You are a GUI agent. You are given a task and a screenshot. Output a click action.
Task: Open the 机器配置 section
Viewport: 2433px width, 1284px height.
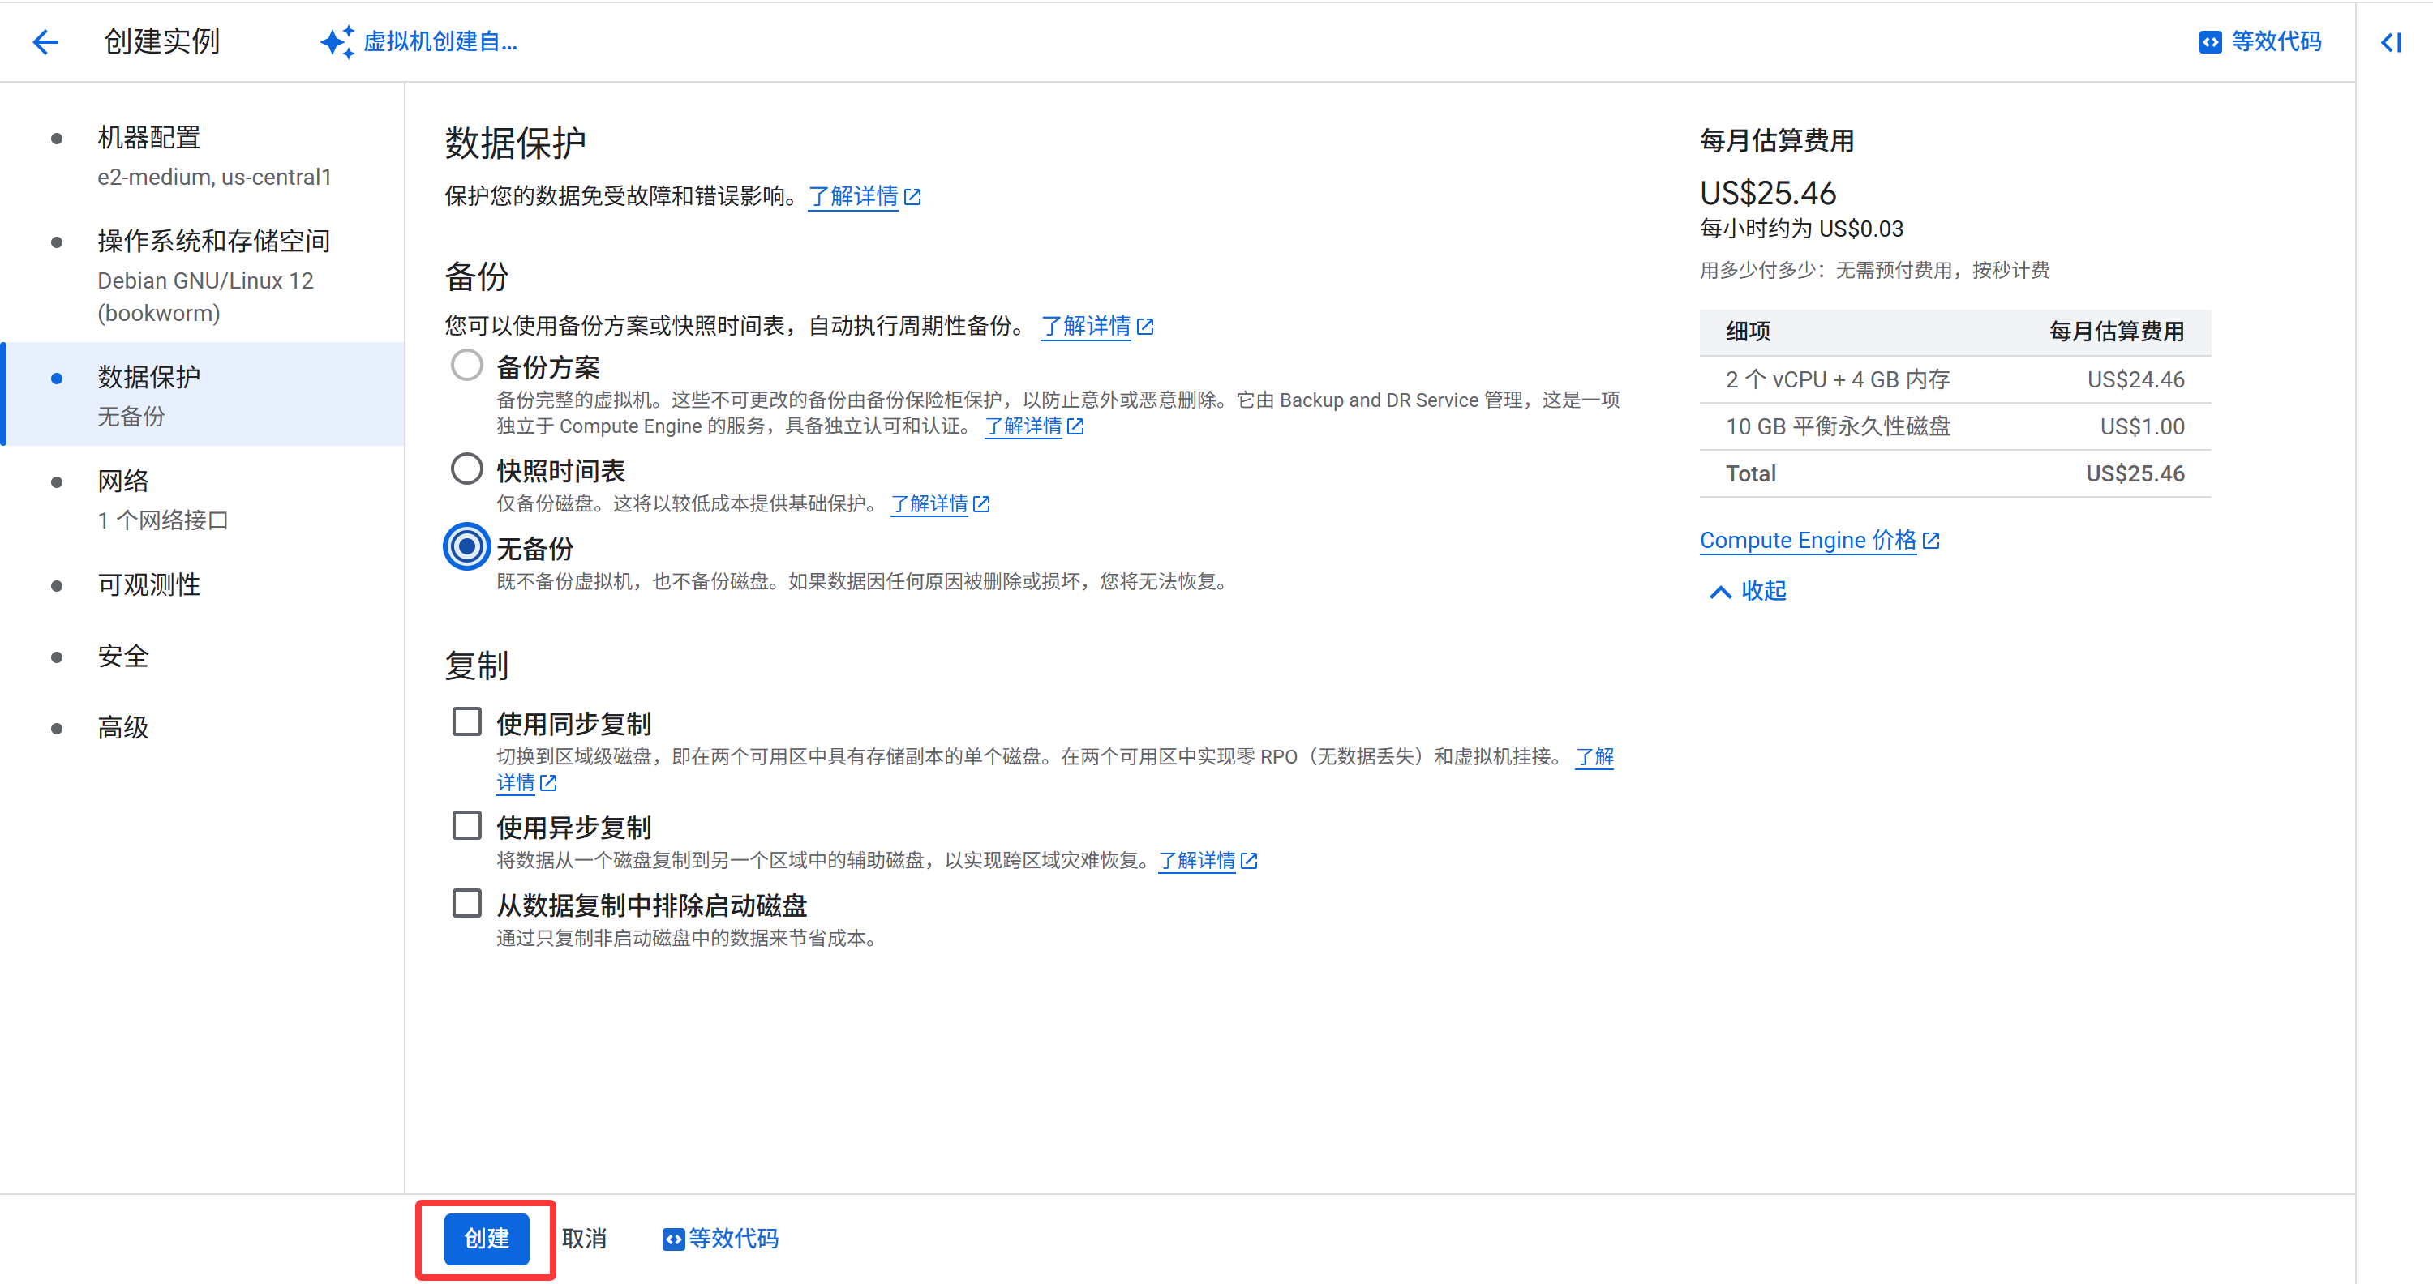(x=202, y=156)
